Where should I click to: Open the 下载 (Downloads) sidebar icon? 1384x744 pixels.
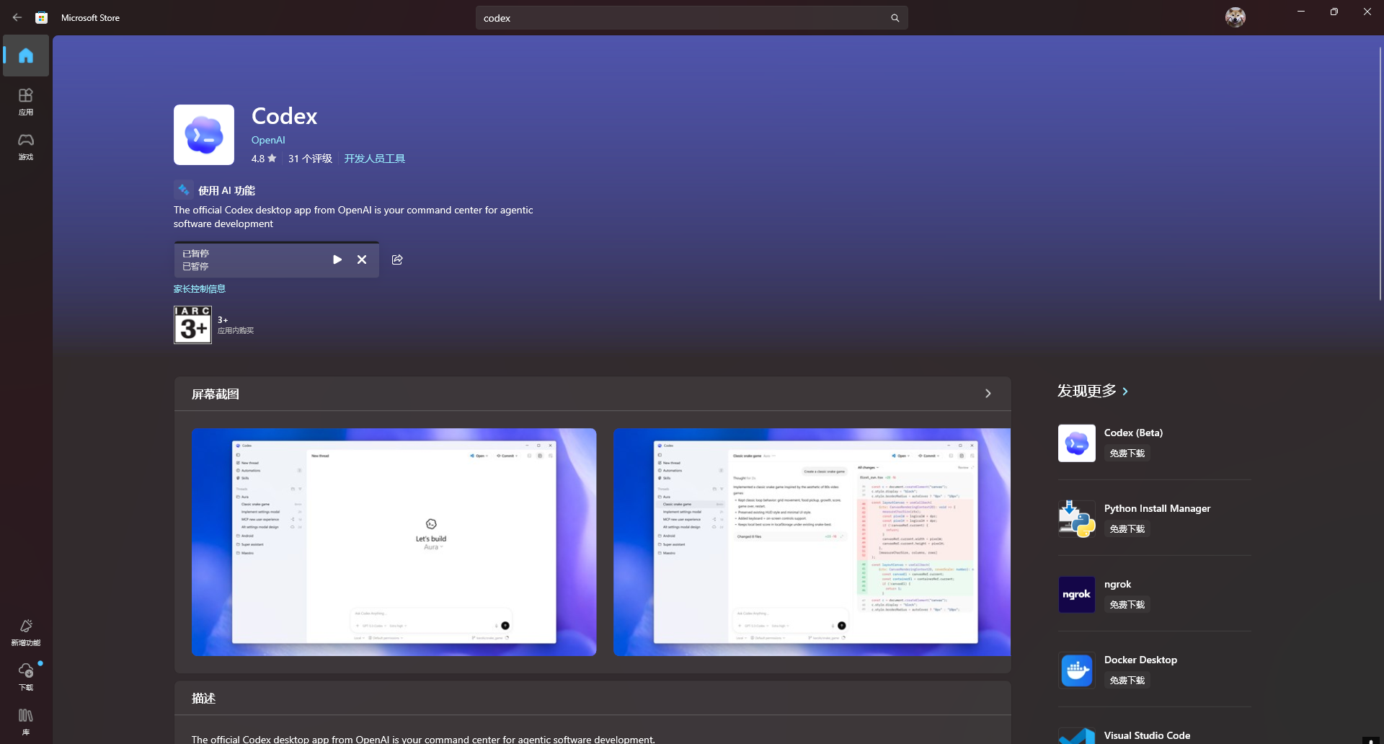pyautogui.click(x=26, y=677)
